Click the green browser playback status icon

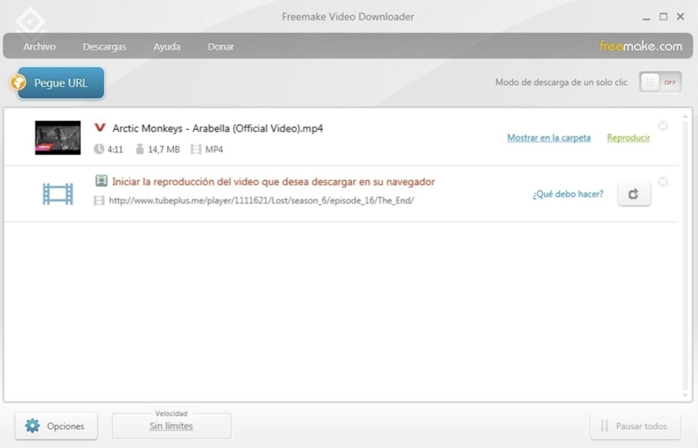[101, 181]
